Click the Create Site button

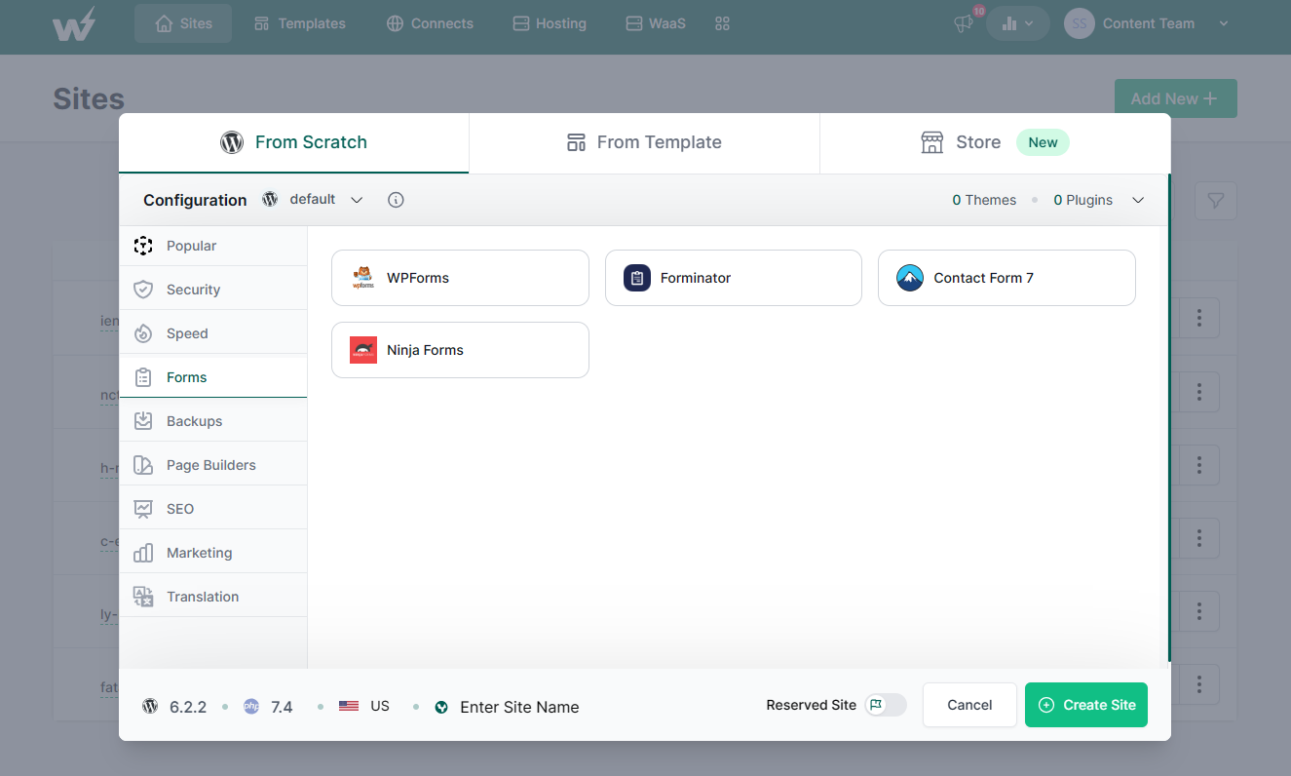(1086, 705)
